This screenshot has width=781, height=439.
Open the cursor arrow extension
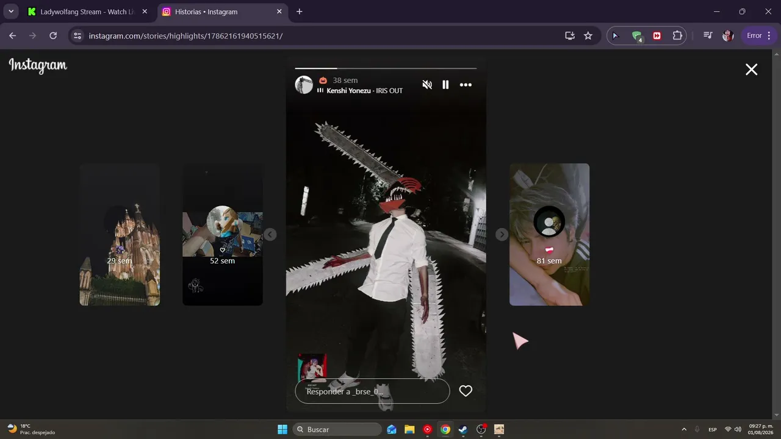pyautogui.click(x=616, y=36)
